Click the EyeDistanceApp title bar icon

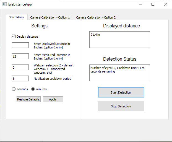click(4, 4)
